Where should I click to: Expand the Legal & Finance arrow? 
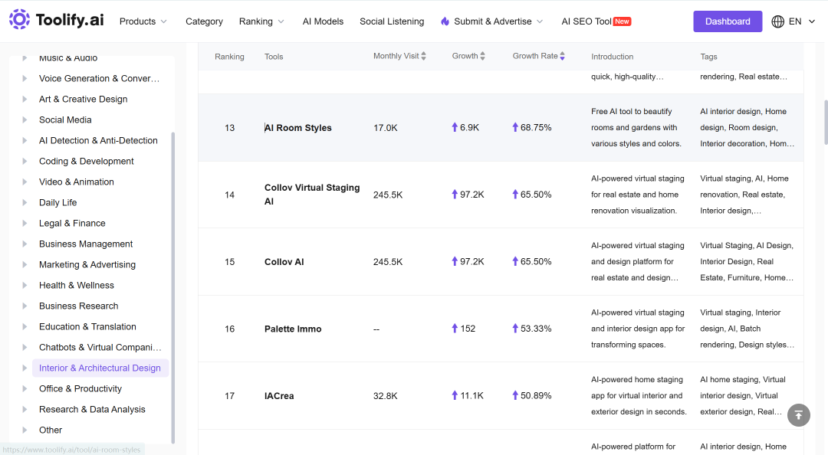[x=25, y=223]
